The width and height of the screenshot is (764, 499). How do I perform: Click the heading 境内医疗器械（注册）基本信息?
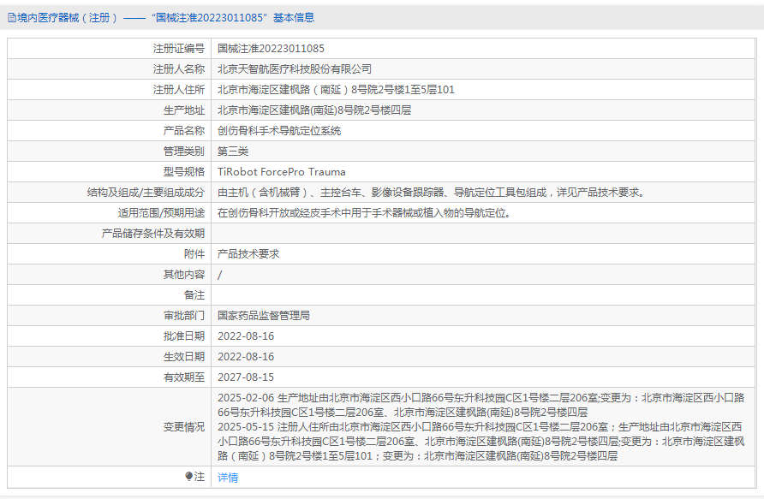161,18
